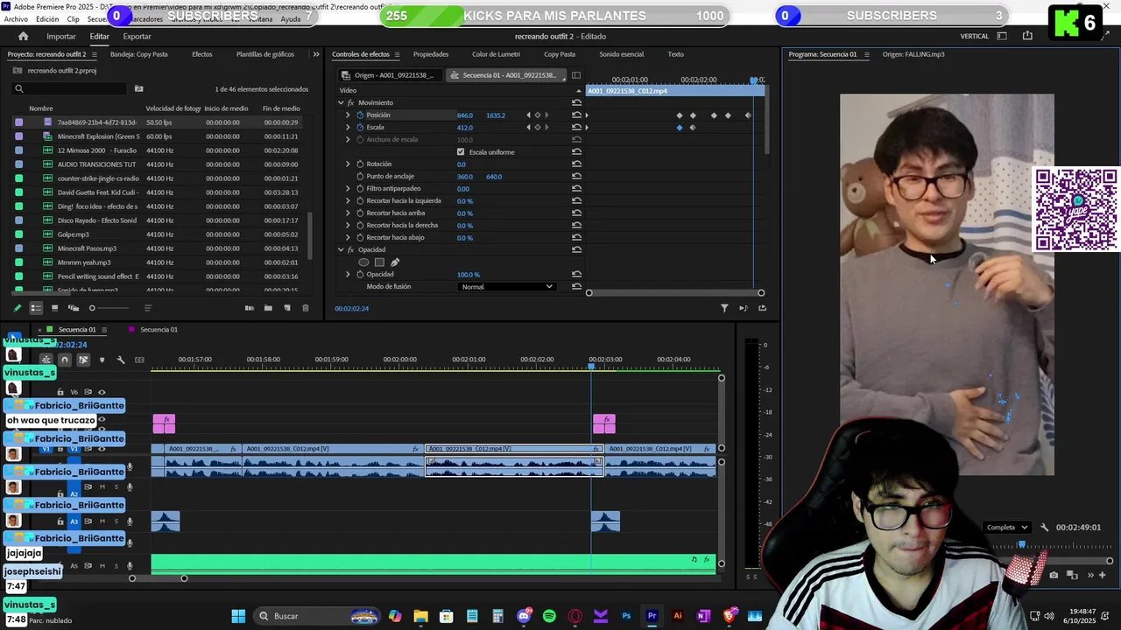
Task: Create ellipse mask under Opacidad
Action: click(x=364, y=262)
